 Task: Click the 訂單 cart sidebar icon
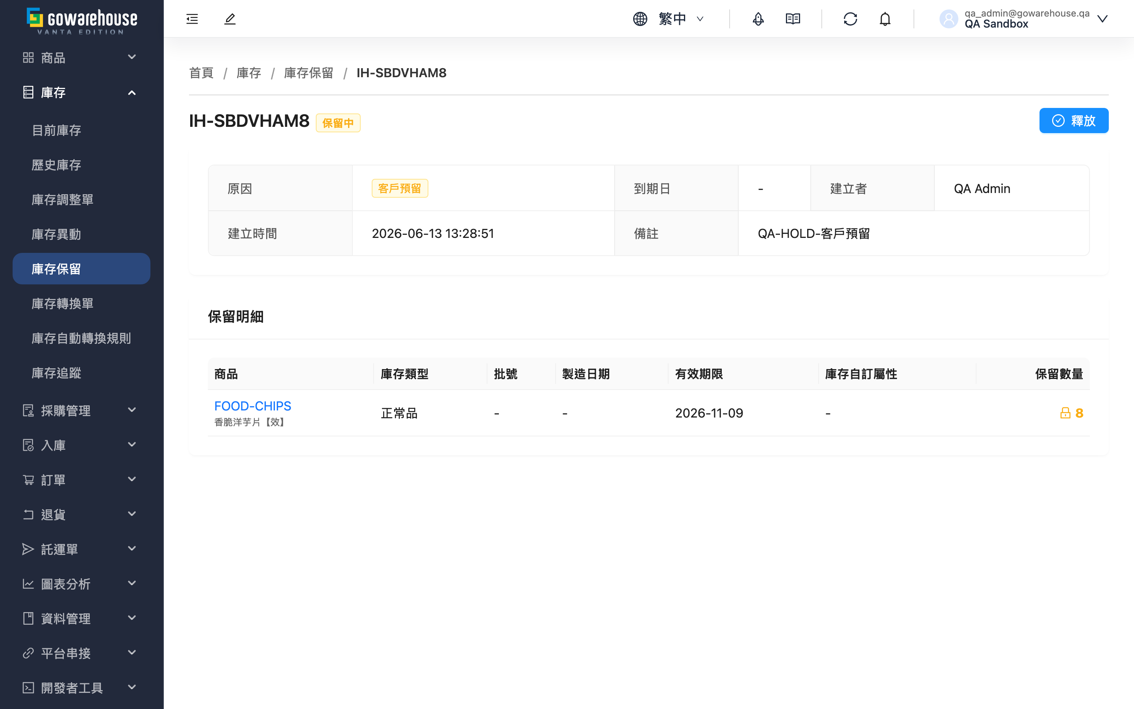point(28,480)
